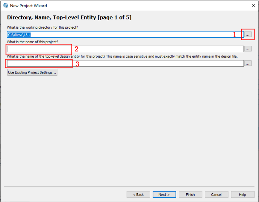
Task: Click the 'name of this project' question label
Action: [33, 42]
